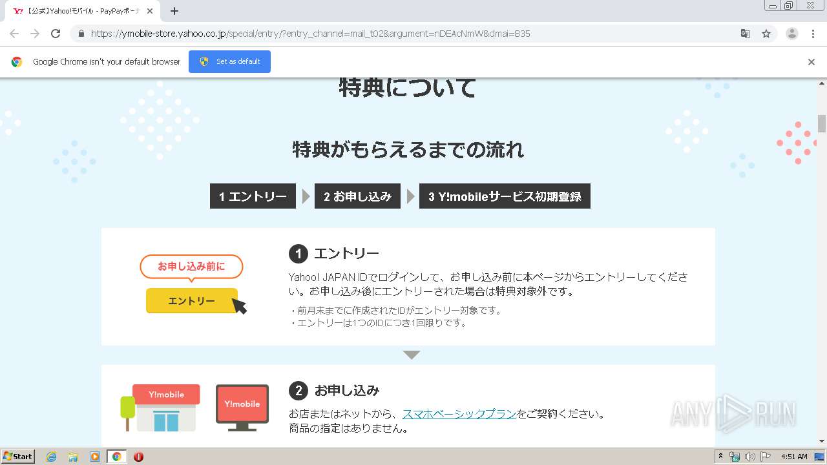The width and height of the screenshot is (827, 465).
Task: Click the Y!mobile store illustration
Action: [x=161, y=408]
